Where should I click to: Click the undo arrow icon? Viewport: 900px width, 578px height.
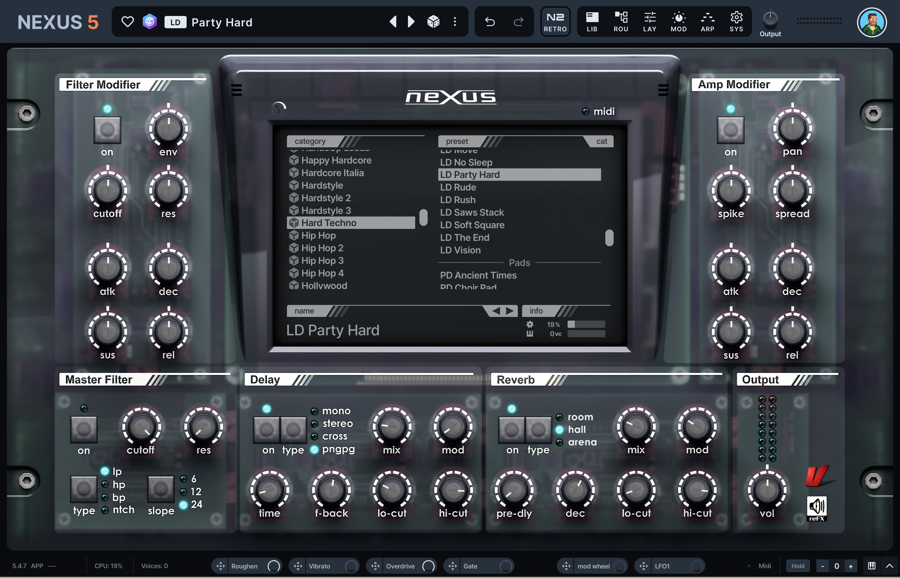click(490, 22)
